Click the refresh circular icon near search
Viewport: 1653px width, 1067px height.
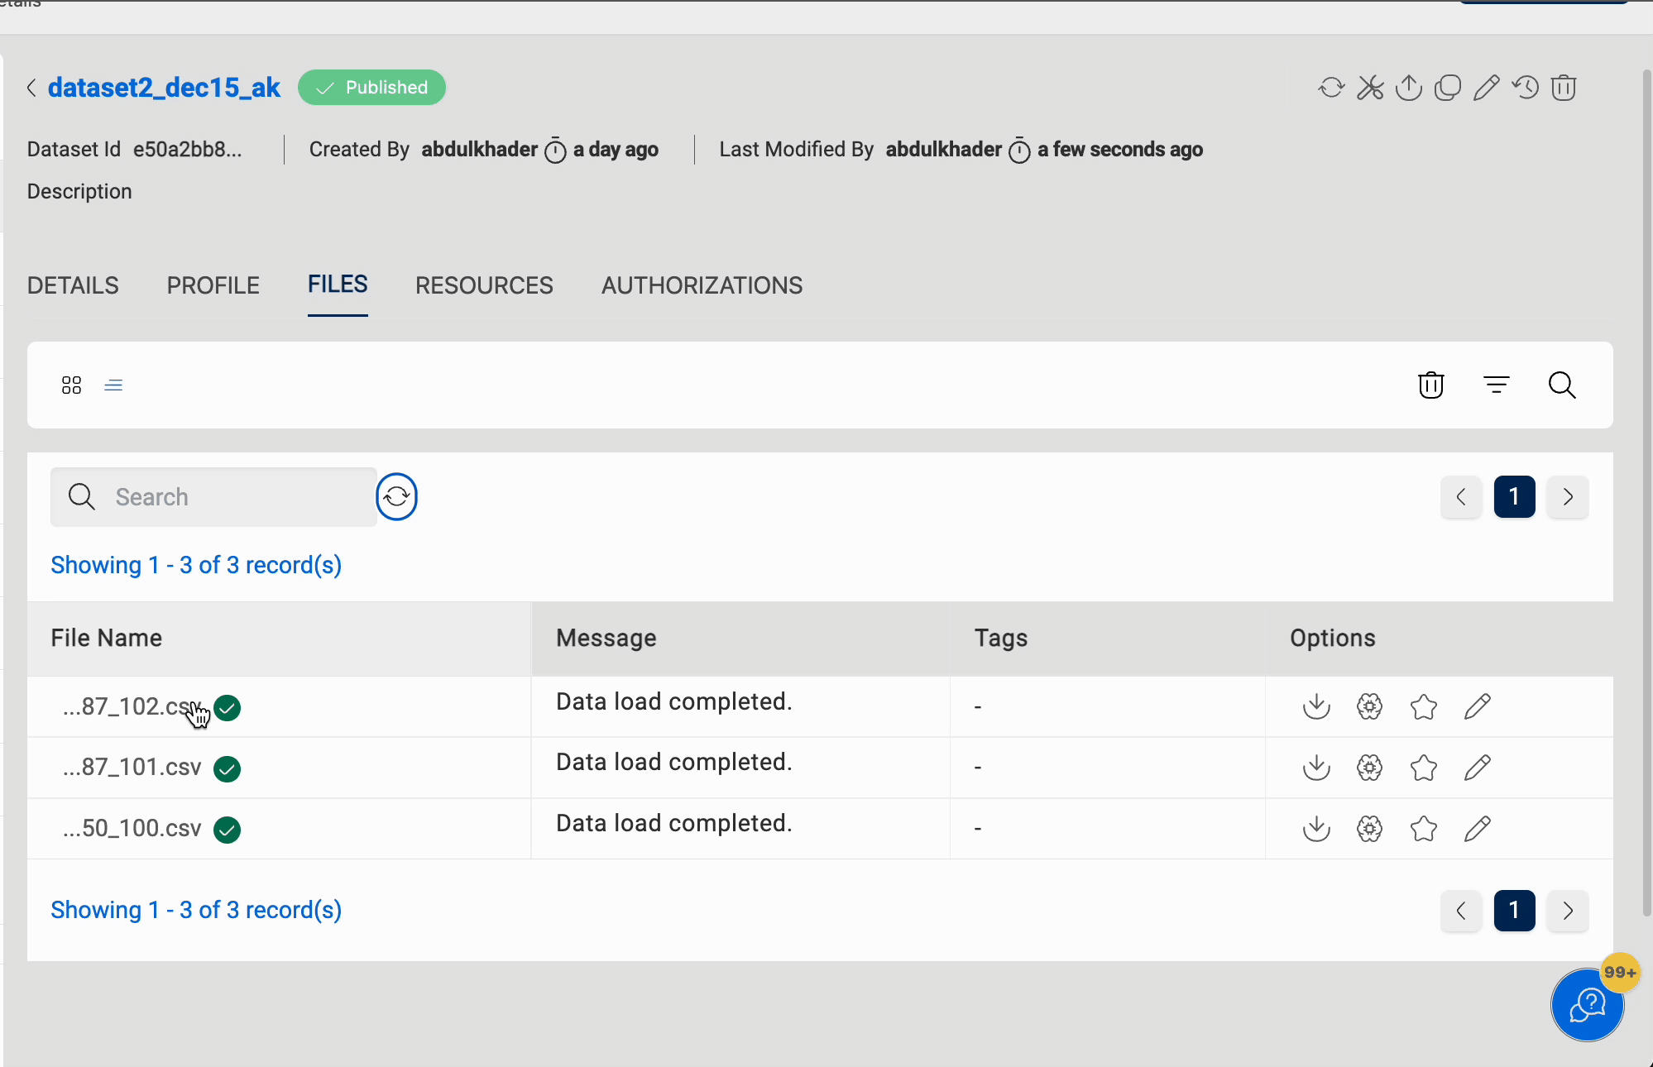pyautogui.click(x=395, y=496)
